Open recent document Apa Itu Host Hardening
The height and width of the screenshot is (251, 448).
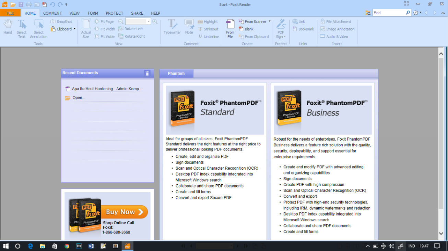click(104, 89)
